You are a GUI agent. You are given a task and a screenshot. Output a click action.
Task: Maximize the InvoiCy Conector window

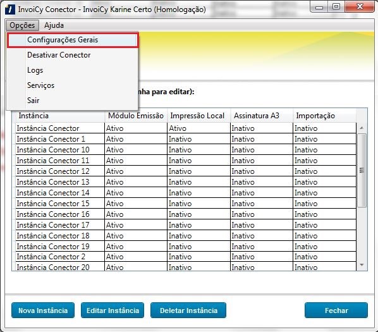(x=336, y=7)
